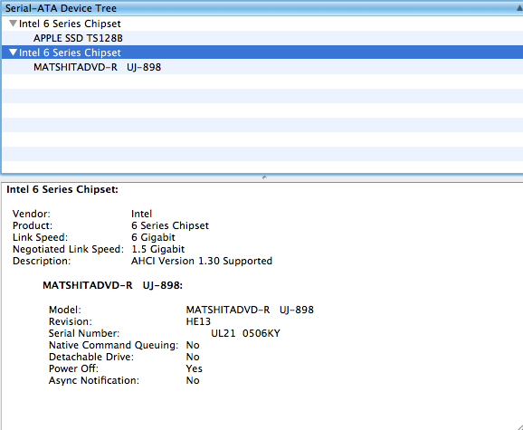The width and height of the screenshot is (523, 430).
Task: Click the 'Vendor:' label
Action: coord(32,214)
